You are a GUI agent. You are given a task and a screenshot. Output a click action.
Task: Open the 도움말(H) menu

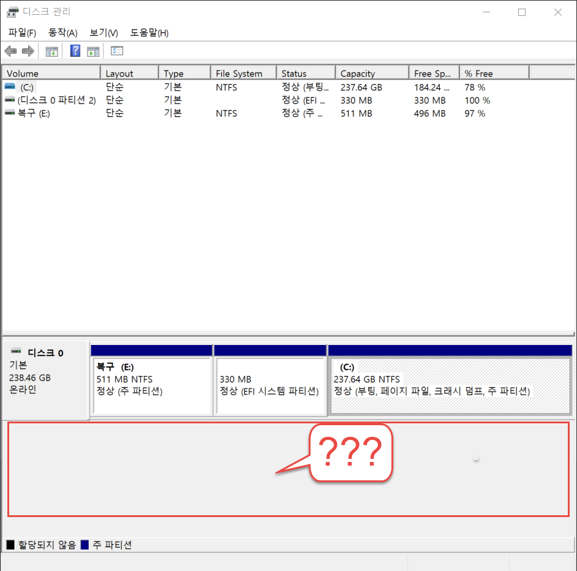click(149, 32)
